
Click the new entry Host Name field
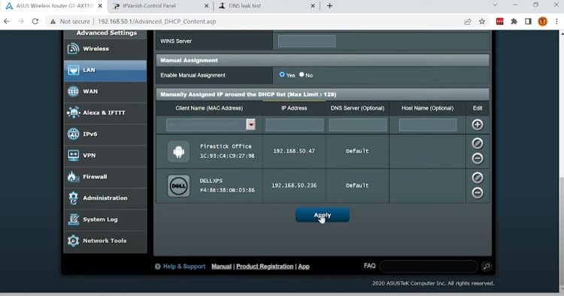tap(428, 125)
